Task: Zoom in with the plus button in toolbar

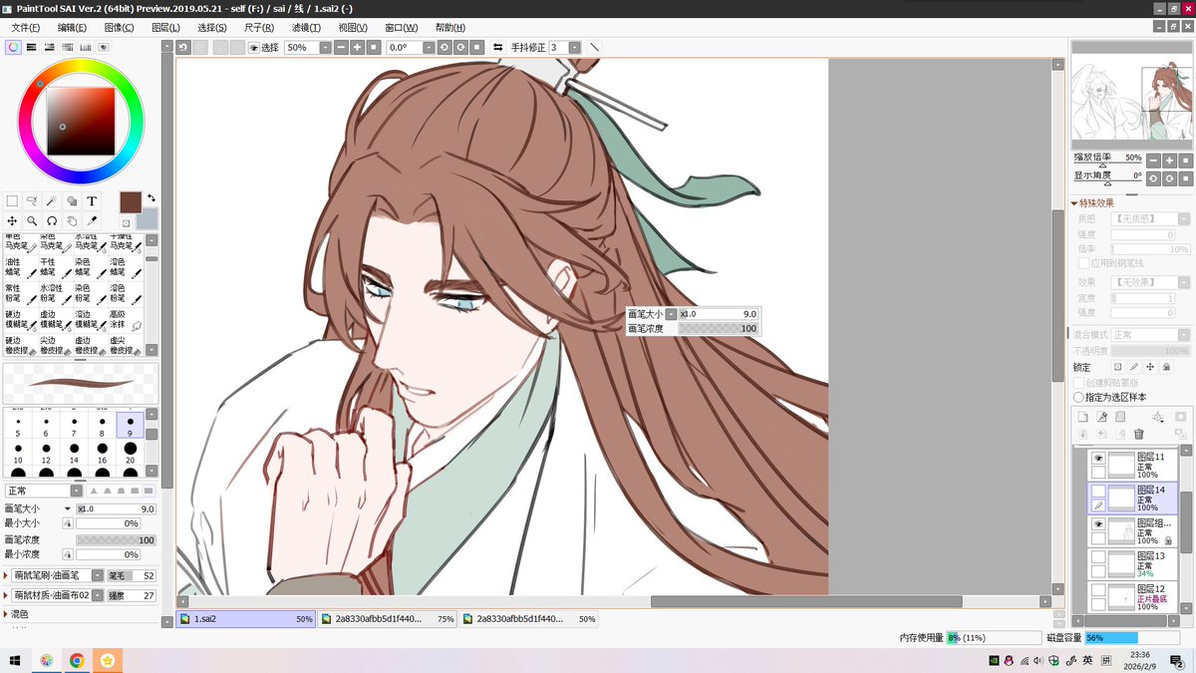Action: coord(358,47)
